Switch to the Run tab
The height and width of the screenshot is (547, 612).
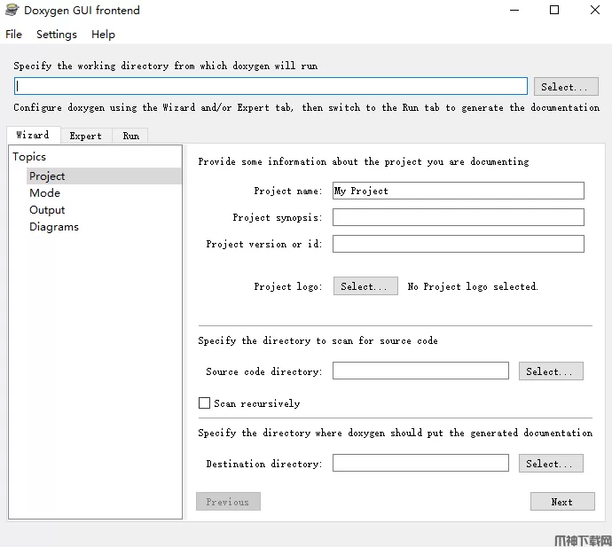(131, 136)
